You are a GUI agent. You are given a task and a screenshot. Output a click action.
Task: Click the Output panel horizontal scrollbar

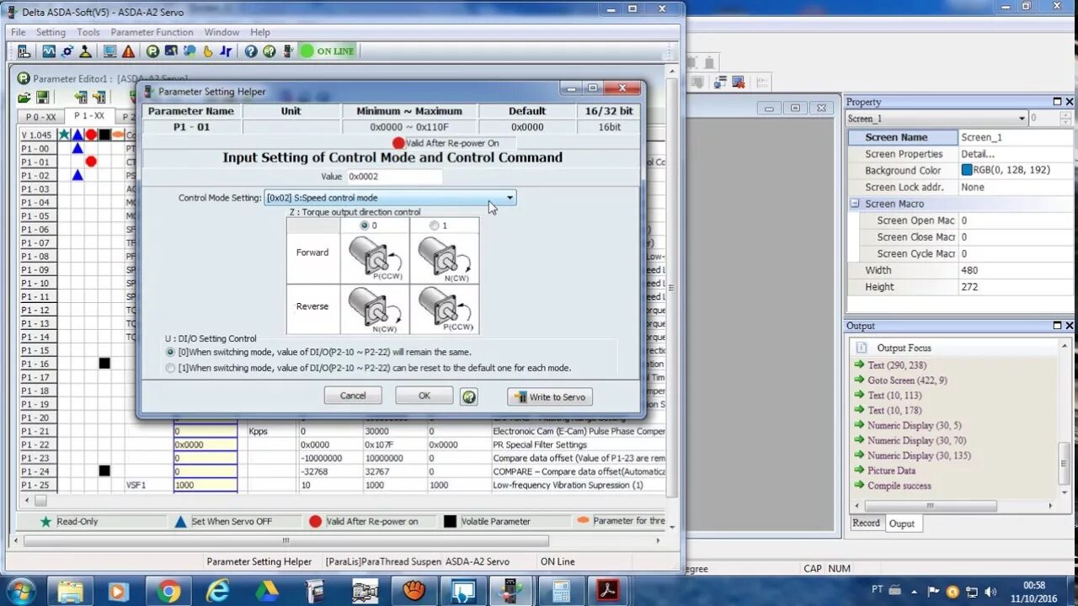click(953, 506)
